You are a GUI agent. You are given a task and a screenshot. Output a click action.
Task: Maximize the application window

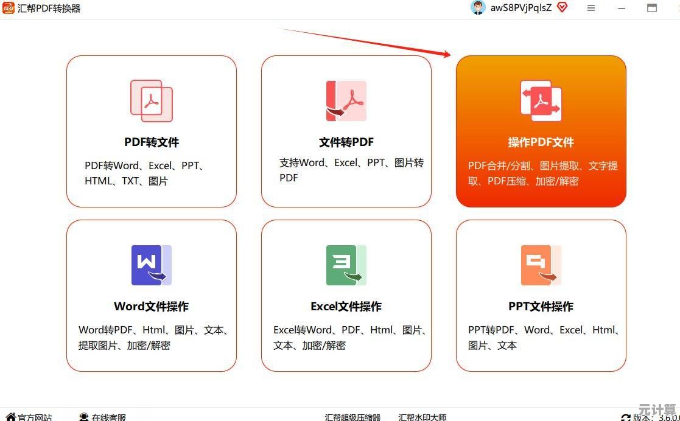click(x=652, y=8)
